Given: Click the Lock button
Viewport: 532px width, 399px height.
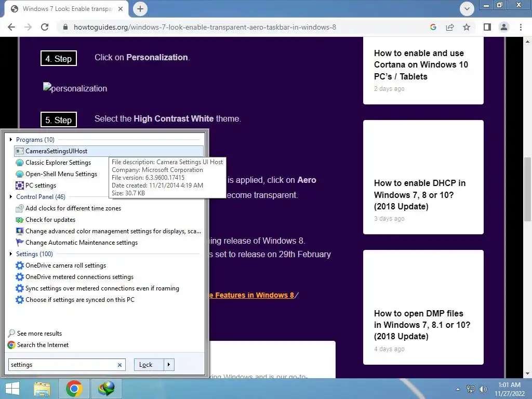Looking at the screenshot, I should 149,365.
